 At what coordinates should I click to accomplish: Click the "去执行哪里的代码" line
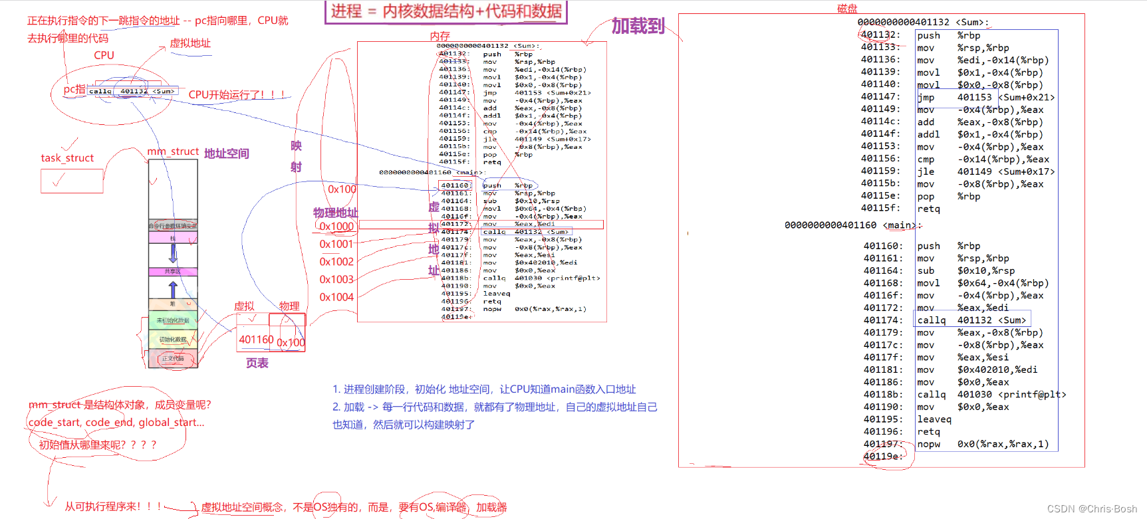tap(67, 38)
